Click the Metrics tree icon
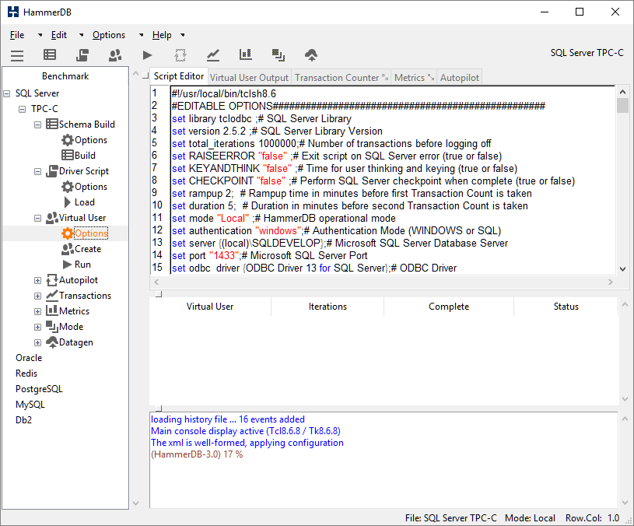Image resolution: width=634 pixels, height=526 pixels. (52, 310)
